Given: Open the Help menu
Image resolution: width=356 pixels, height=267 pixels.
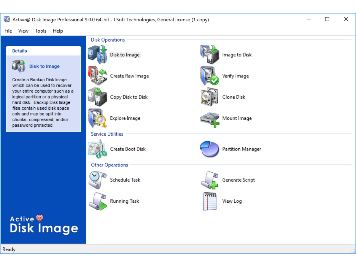Looking at the screenshot, I should click(58, 31).
